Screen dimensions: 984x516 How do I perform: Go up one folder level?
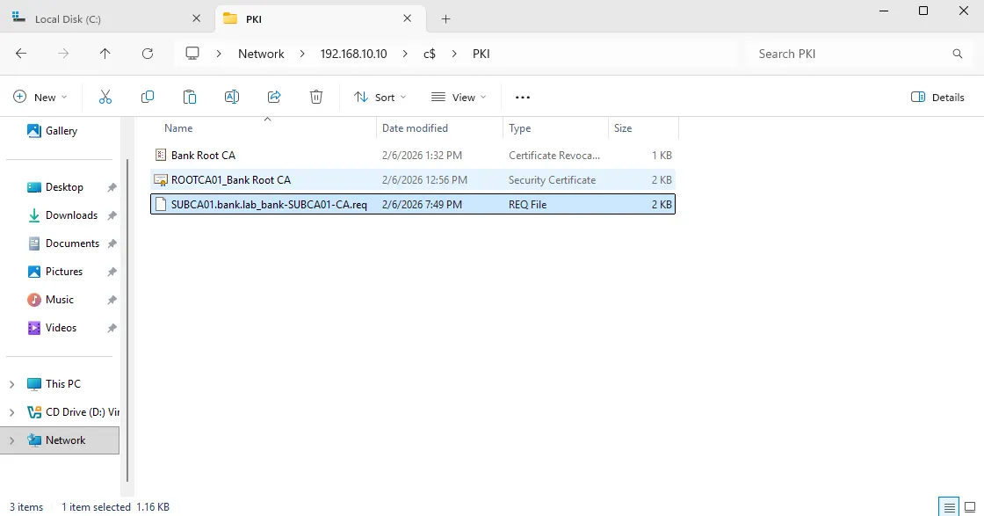point(105,54)
